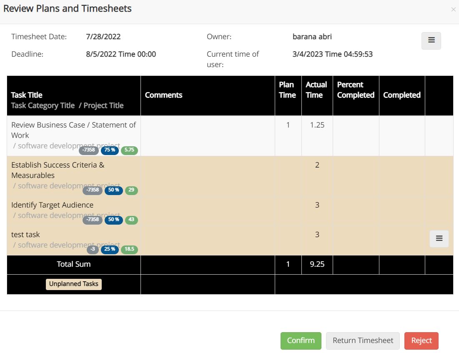Click Return Timesheet
459x353 pixels.
point(363,340)
